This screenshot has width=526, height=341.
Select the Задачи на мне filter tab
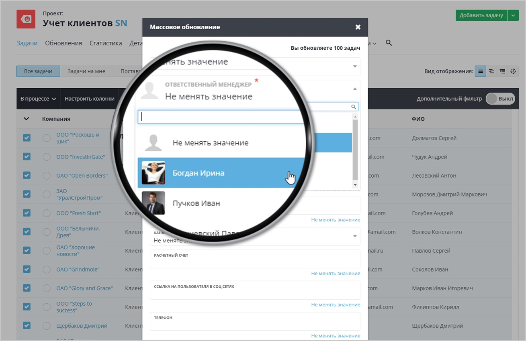(x=86, y=71)
